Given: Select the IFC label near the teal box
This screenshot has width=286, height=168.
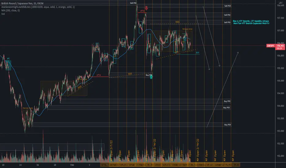Looking at the screenshot, I should coord(8,58).
